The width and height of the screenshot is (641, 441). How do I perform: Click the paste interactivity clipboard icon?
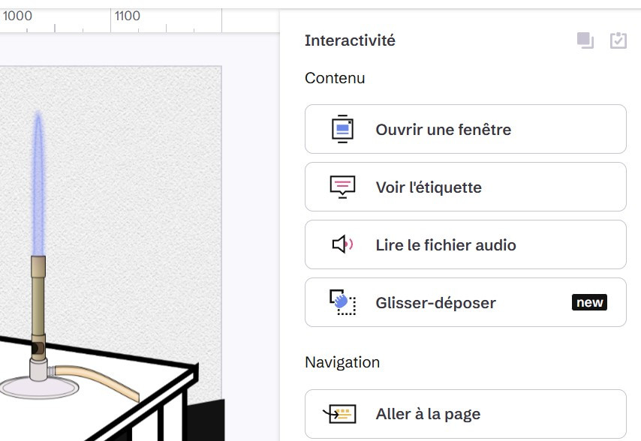tap(618, 40)
